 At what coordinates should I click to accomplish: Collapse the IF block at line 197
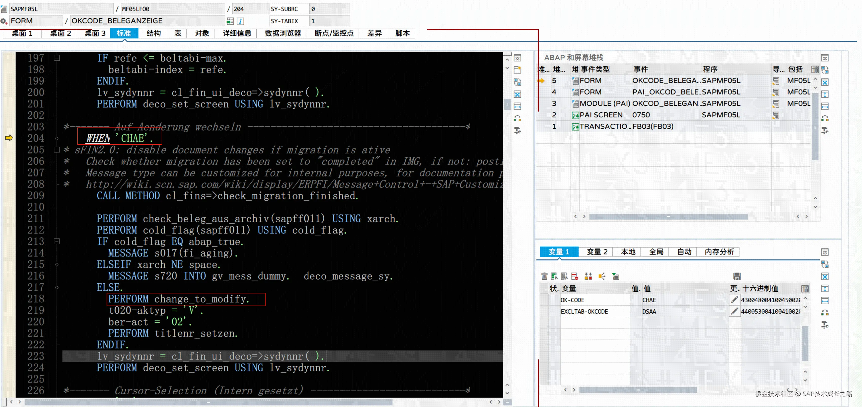(x=57, y=58)
